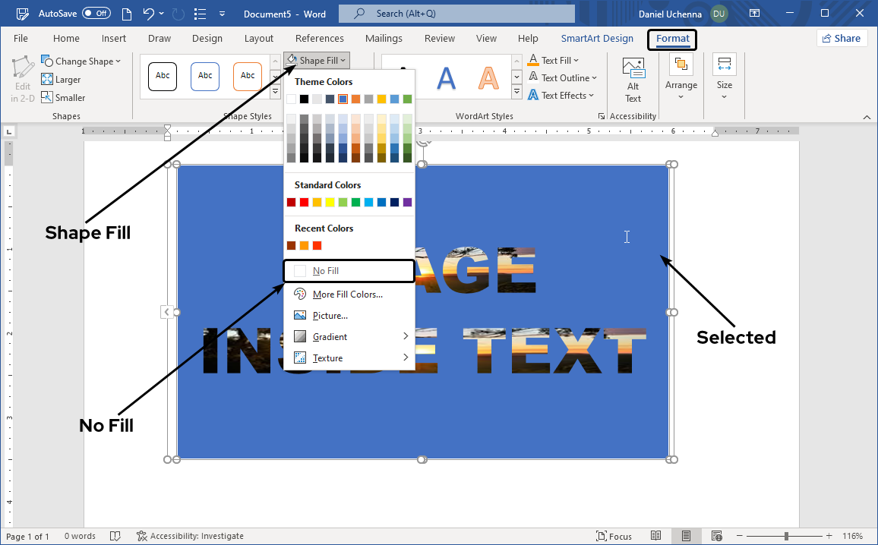Click the Text Outline icon

click(x=535, y=77)
